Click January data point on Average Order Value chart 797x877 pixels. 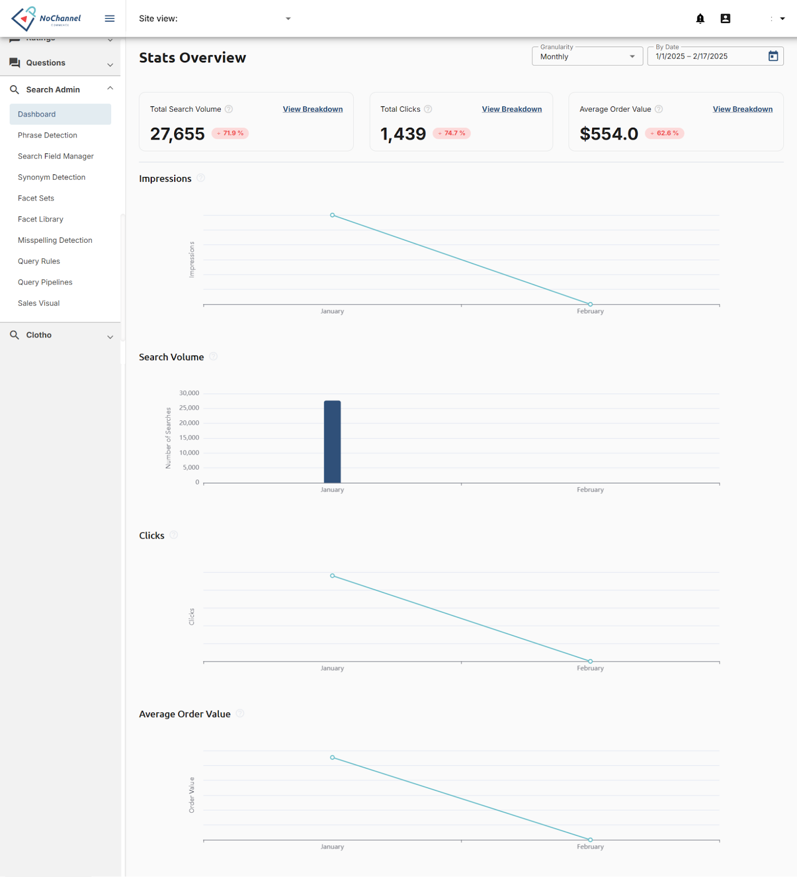tap(332, 758)
